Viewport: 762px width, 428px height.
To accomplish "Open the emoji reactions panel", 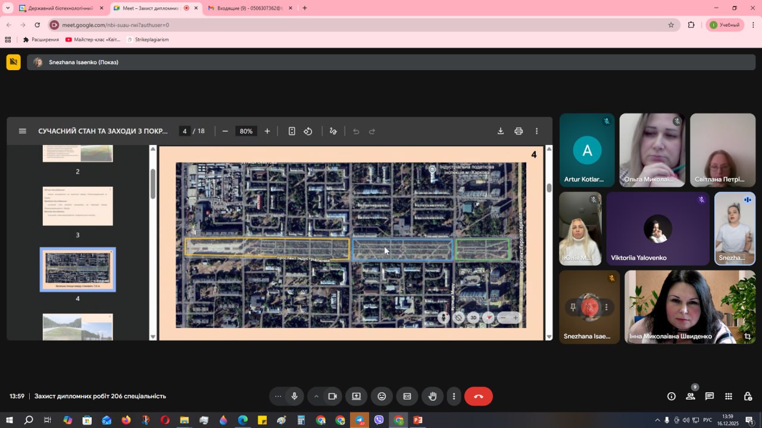I will pyautogui.click(x=382, y=396).
